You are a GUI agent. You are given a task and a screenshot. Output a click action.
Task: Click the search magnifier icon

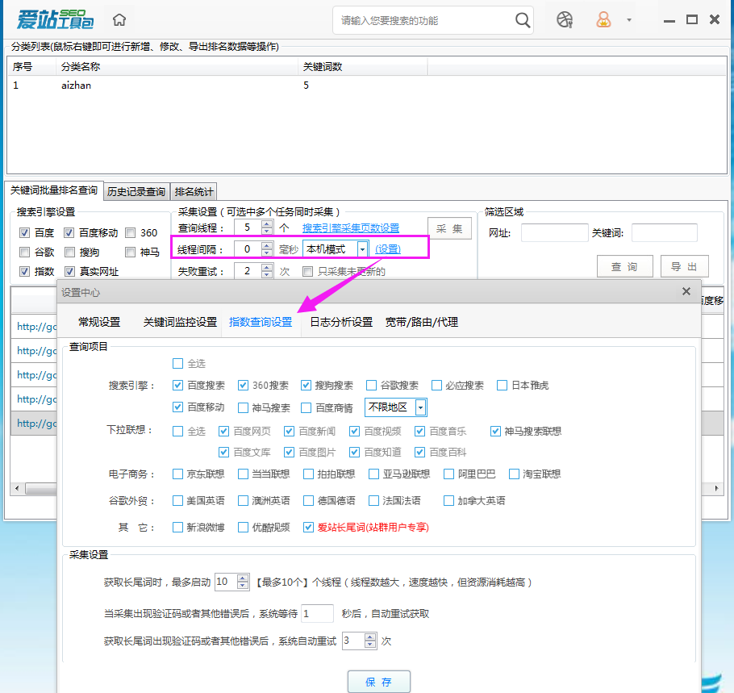521,20
